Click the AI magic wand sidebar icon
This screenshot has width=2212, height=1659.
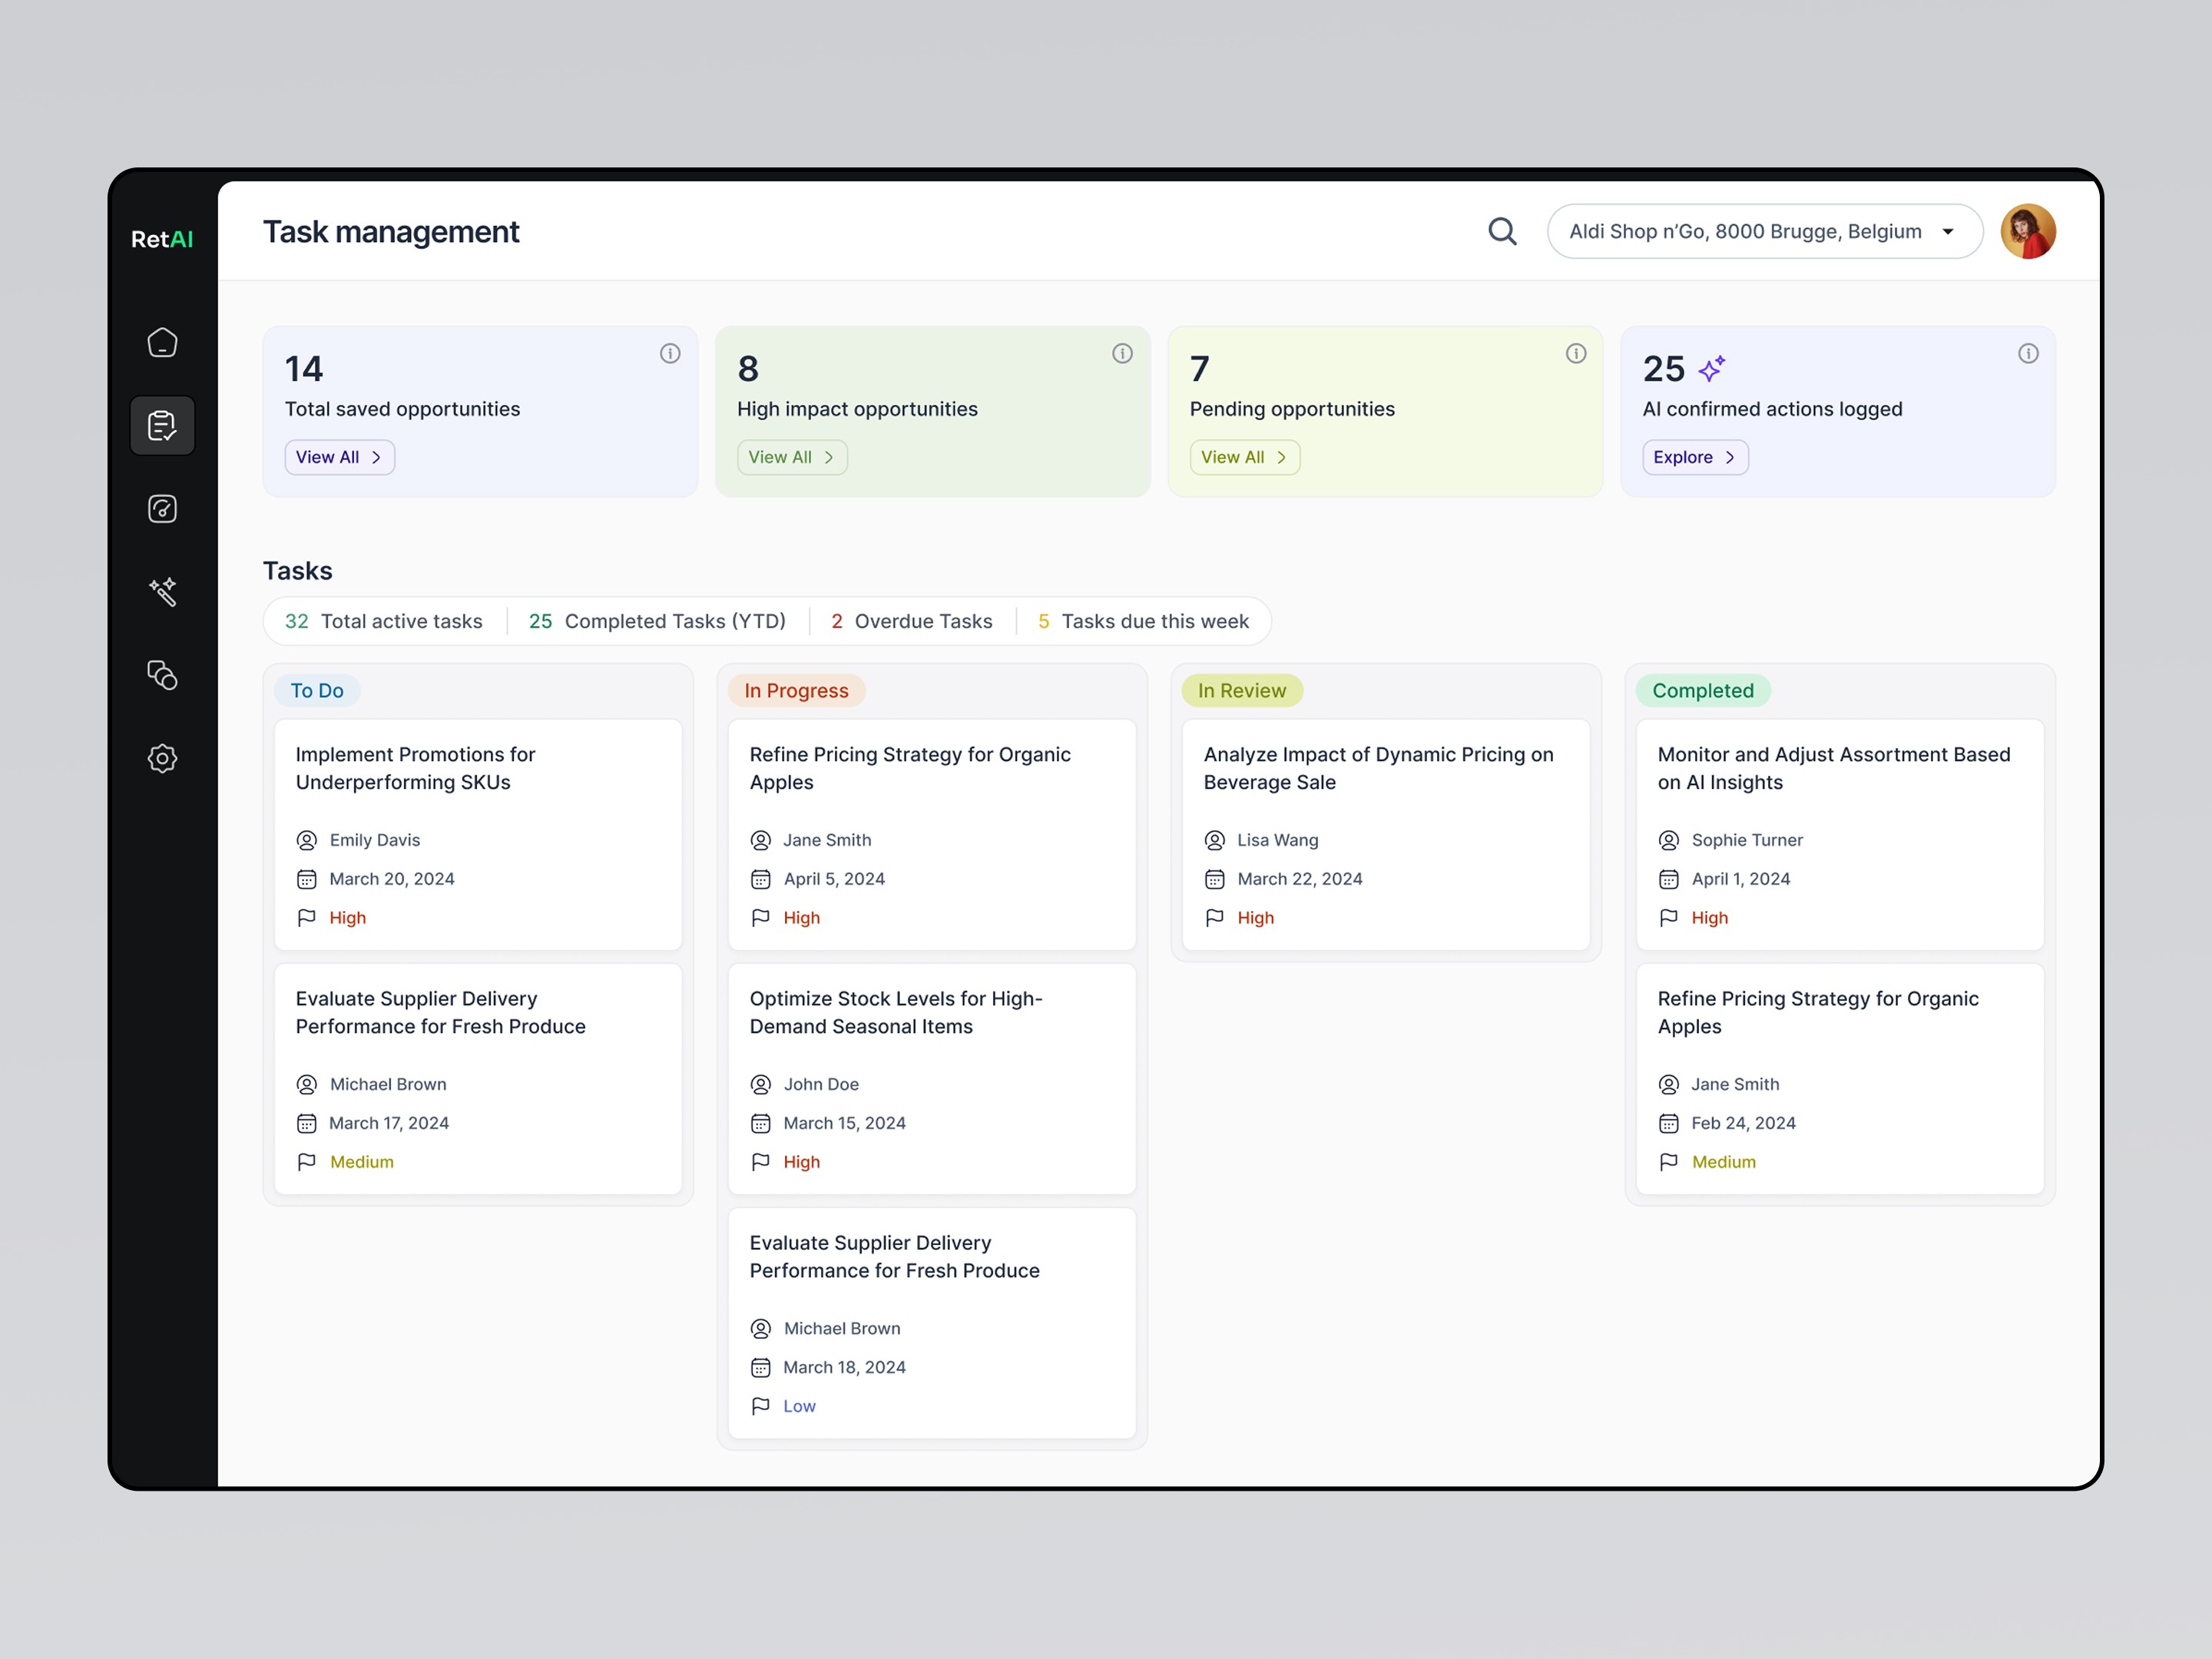tap(162, 592)
